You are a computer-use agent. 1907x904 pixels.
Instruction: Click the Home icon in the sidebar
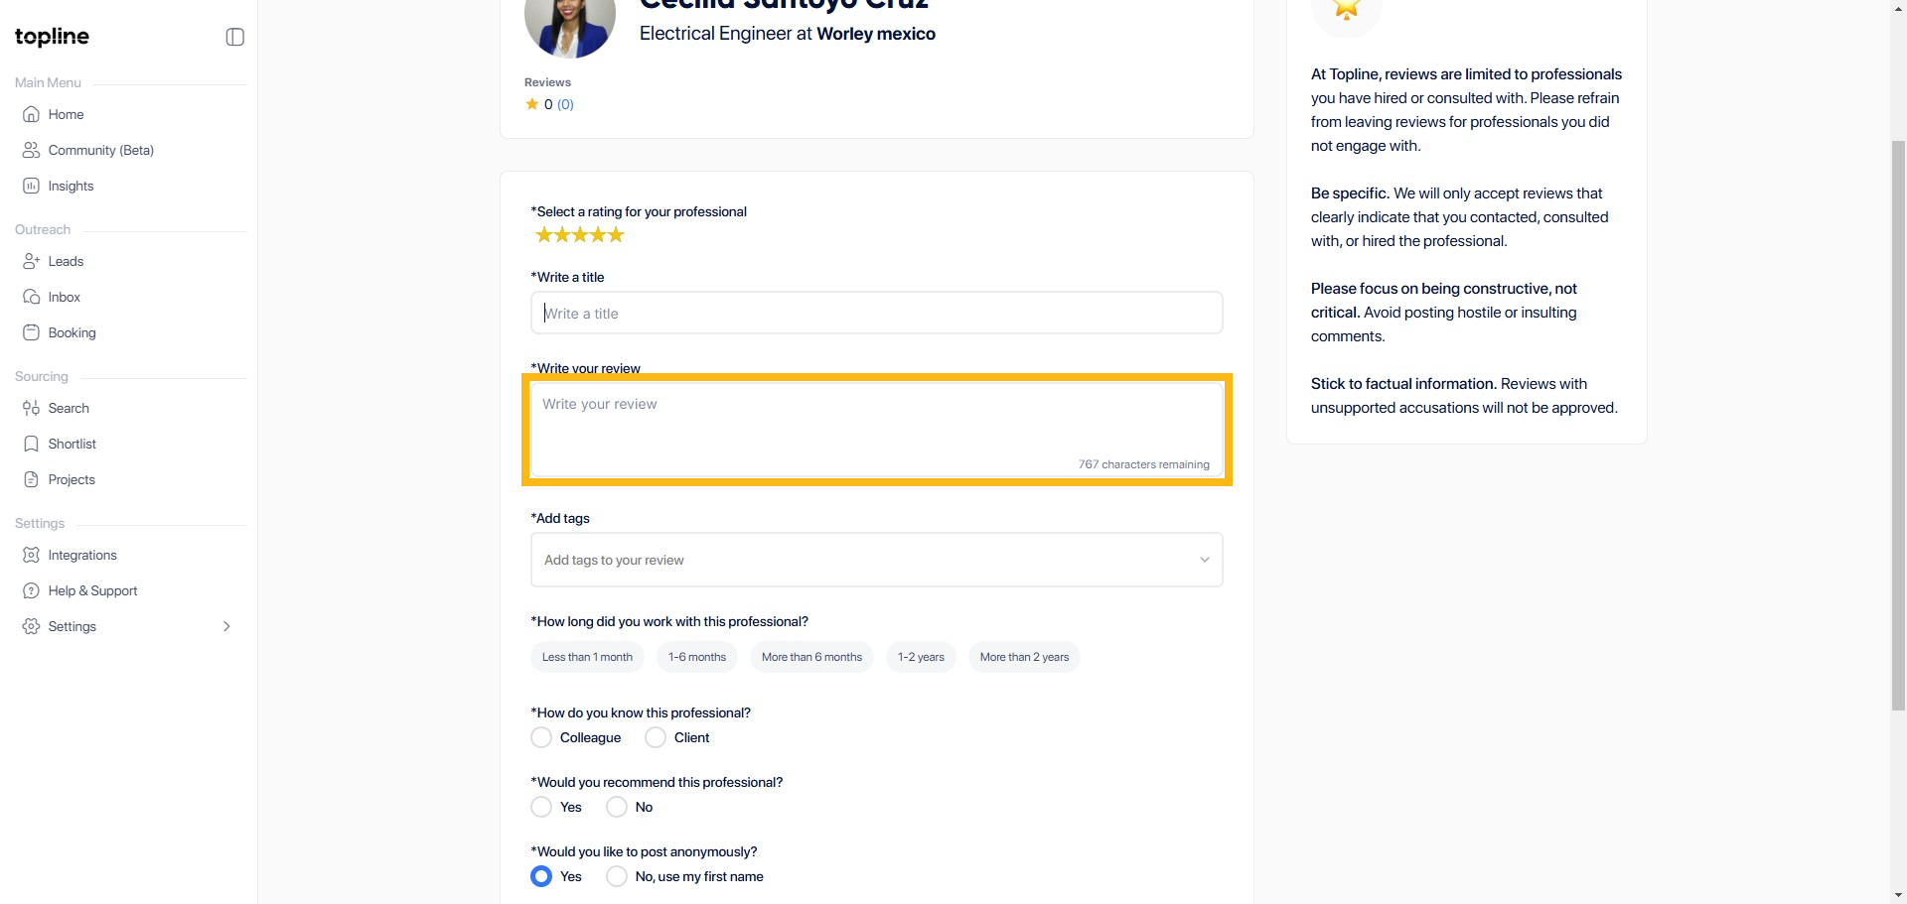tap(31, 114)
